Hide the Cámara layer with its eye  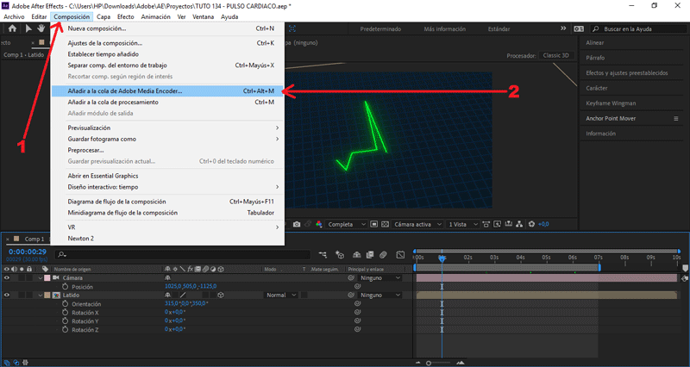(7, 277)
